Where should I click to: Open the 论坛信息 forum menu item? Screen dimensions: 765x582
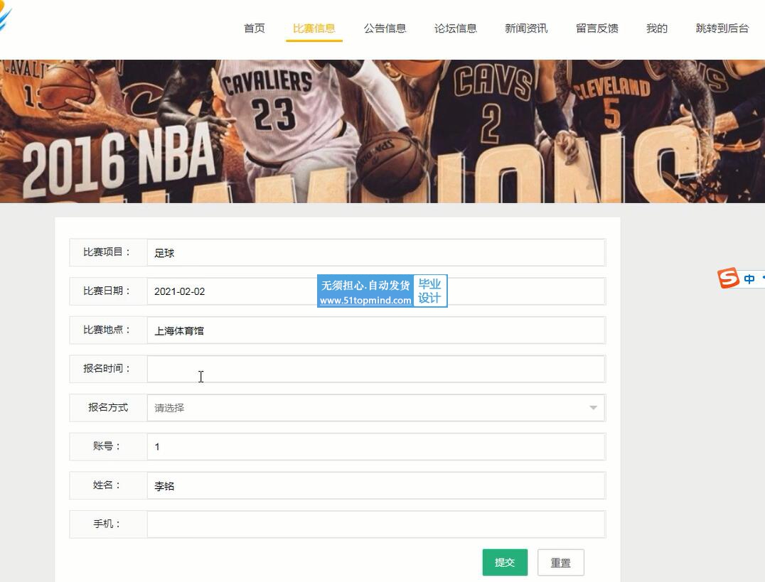pyautogui.click(x=456, y=28)
